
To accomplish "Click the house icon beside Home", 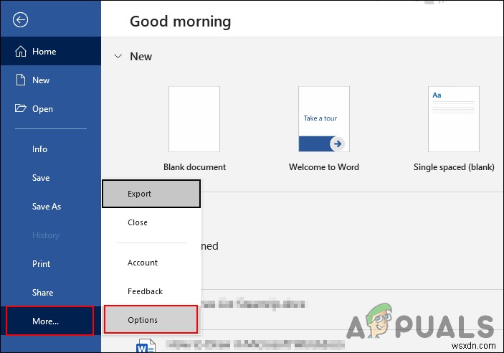I will (x=21, y=51).
